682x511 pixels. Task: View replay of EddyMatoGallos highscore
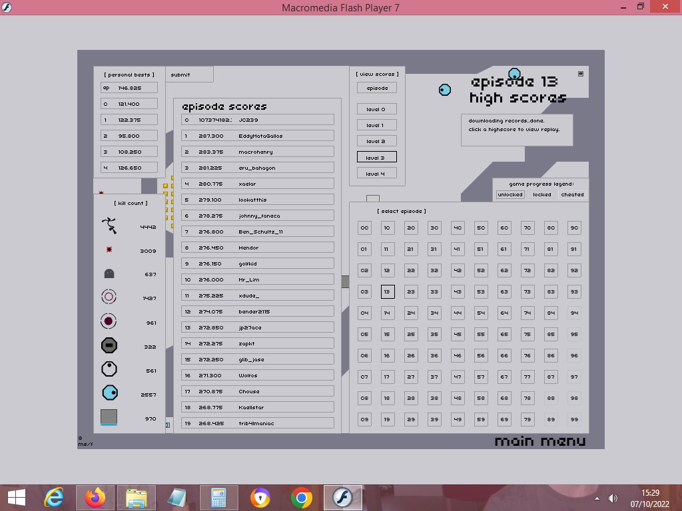[x=257, y=136]
